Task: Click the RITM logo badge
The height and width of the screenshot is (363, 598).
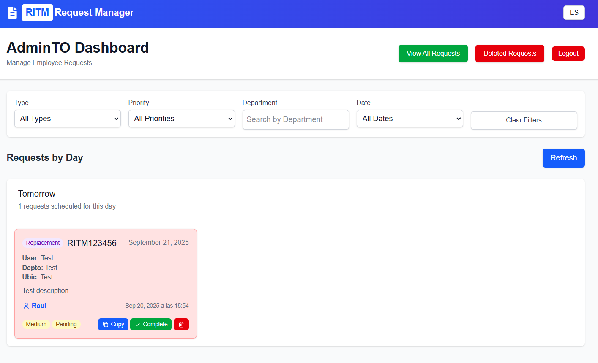Action: pyautogui.click(x=37, y=13)
